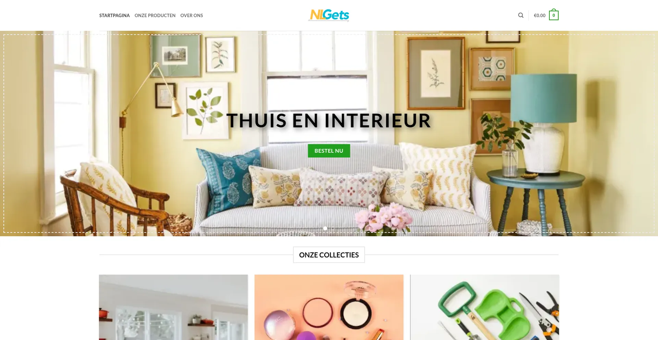Go to the Startpagina menu item
This screenshot has width=658, height=340.
click(114, 15)
